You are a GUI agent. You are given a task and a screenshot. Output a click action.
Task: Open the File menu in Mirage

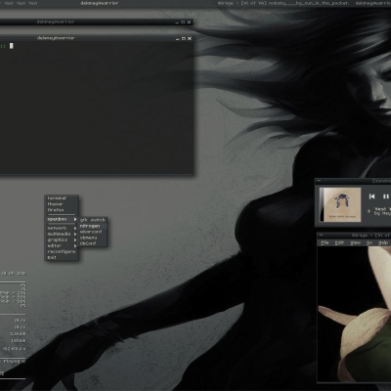(325, 242)
